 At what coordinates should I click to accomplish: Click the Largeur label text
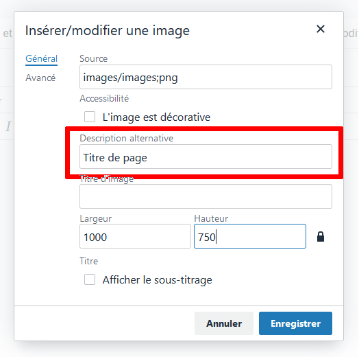pyautogui.click(x=95, y=218)
